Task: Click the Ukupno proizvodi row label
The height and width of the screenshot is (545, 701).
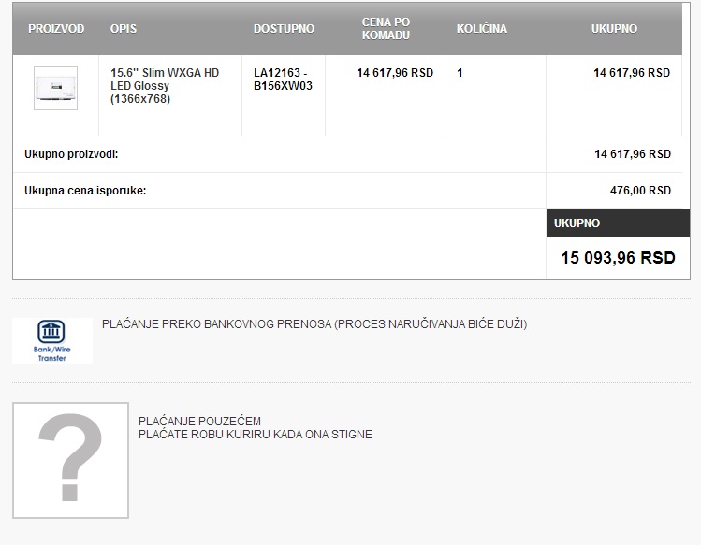Action: pyautogui.click(x=71, y=154)
